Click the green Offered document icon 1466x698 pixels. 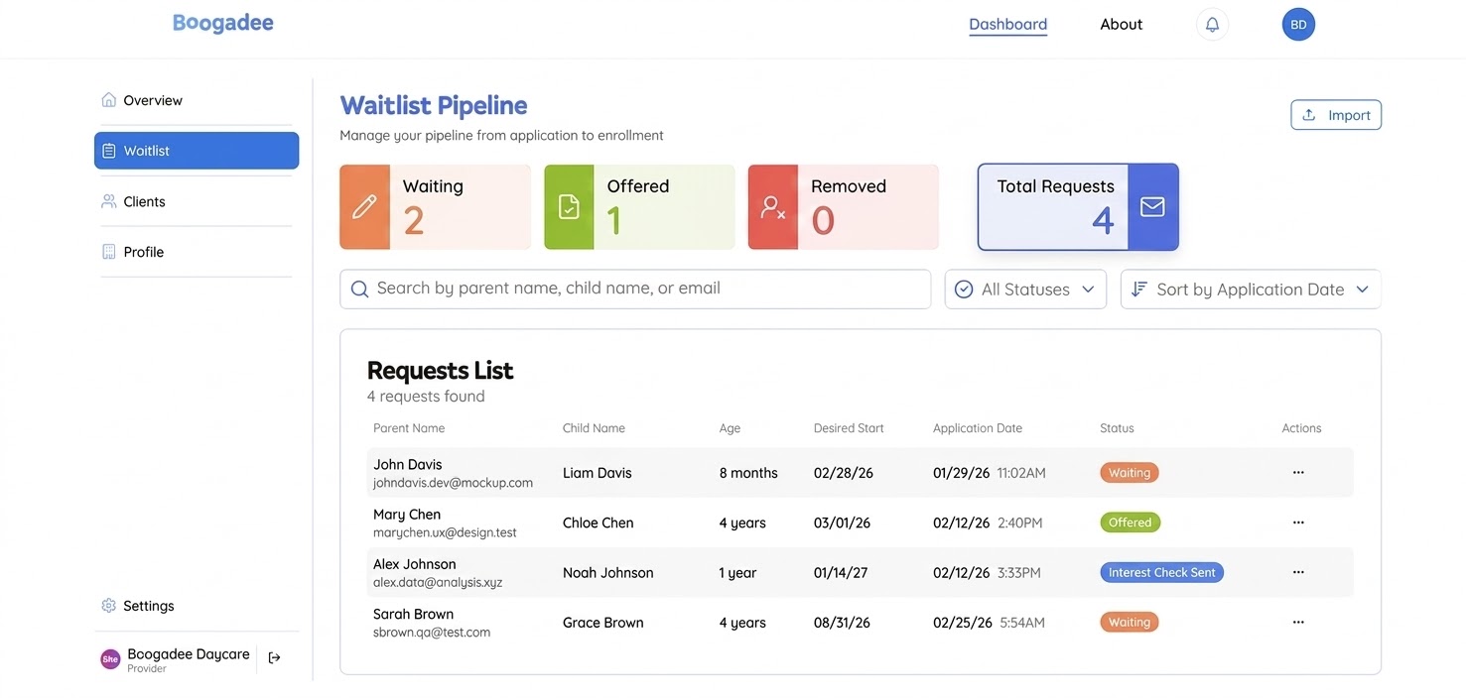569,206
